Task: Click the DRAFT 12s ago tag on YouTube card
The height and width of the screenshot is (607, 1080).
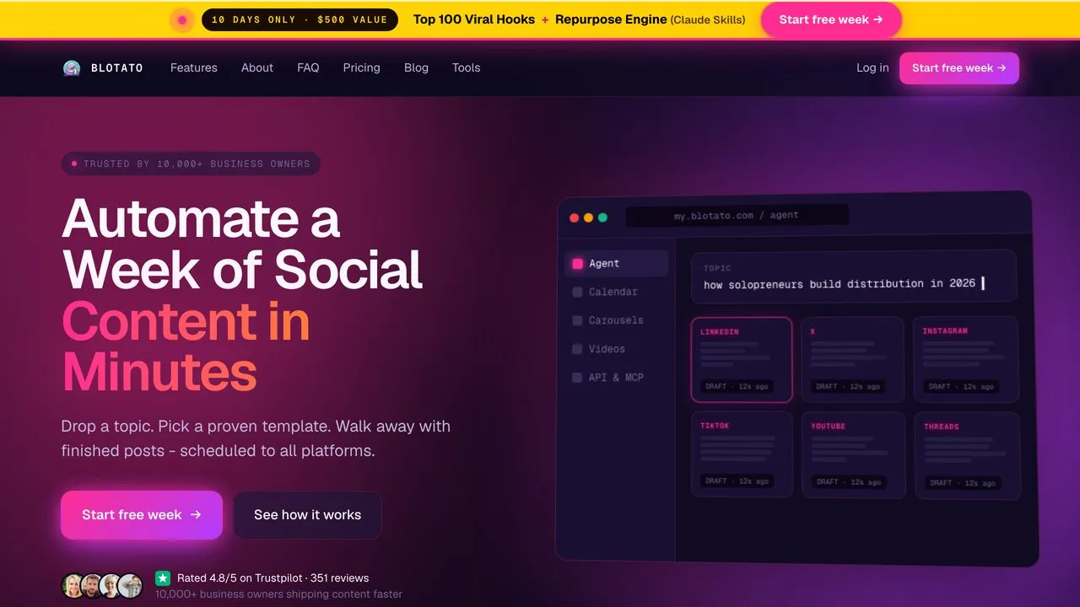Action: coord(849,482)
